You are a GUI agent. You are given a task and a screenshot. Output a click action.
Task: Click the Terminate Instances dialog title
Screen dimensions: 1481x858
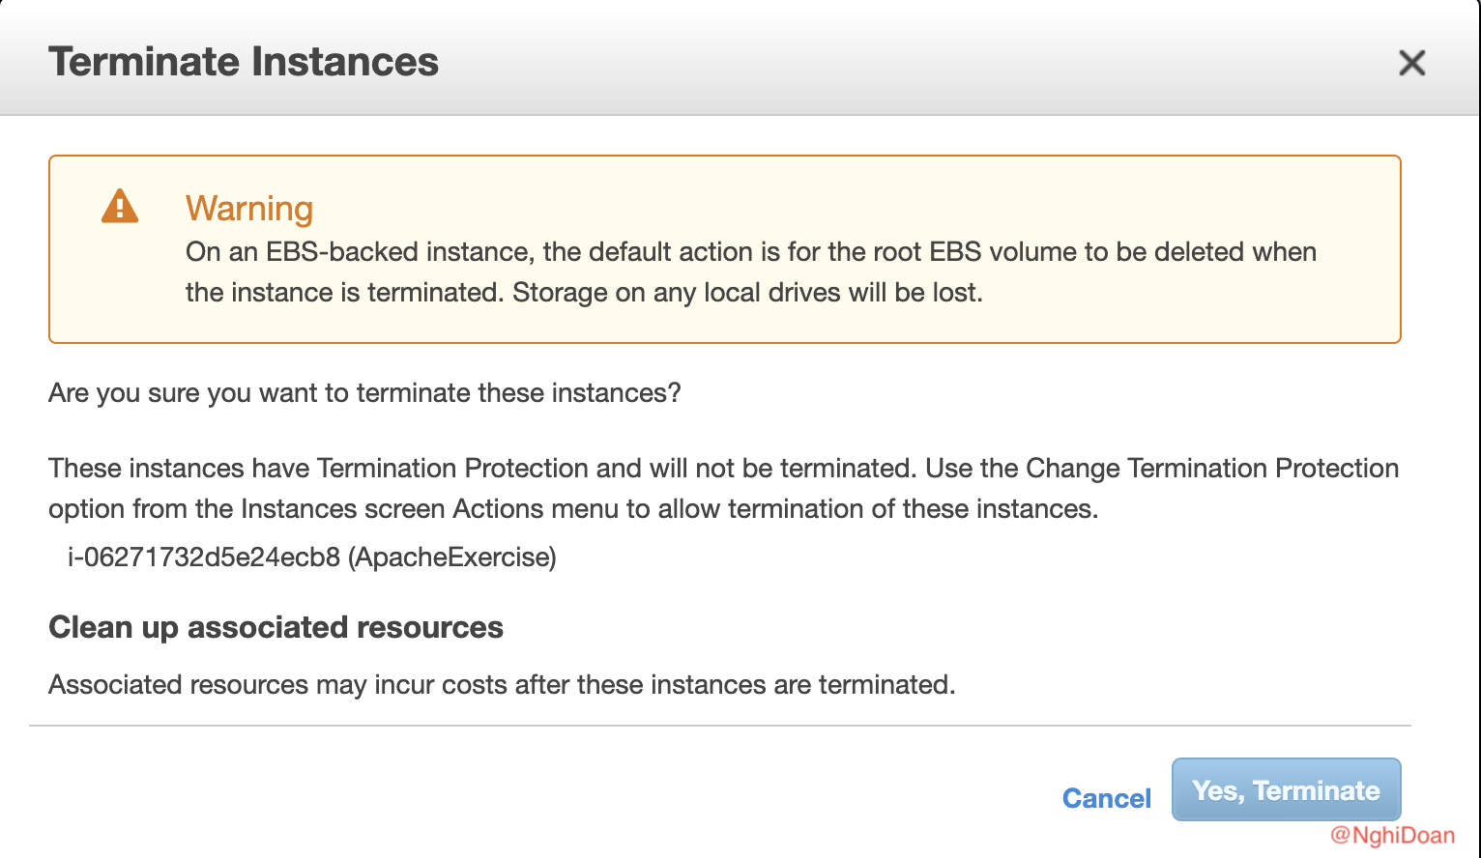(244, 62)
